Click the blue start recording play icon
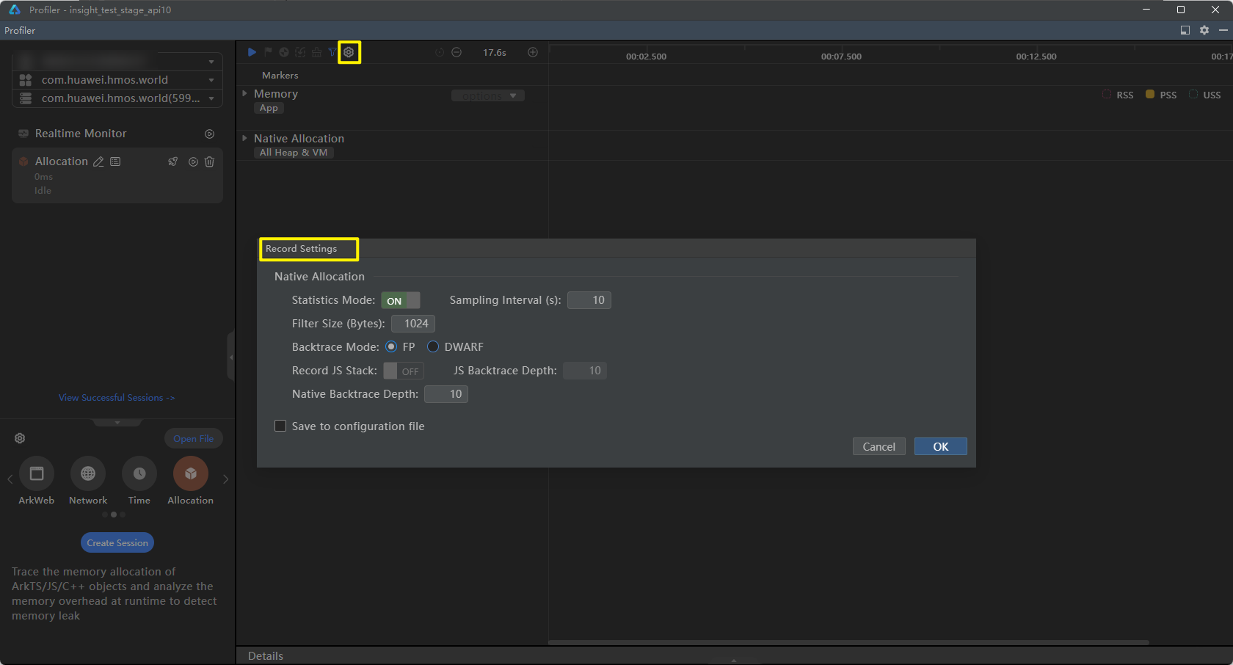The width and height of the screenshot is (1233, 665). point(252,52)
